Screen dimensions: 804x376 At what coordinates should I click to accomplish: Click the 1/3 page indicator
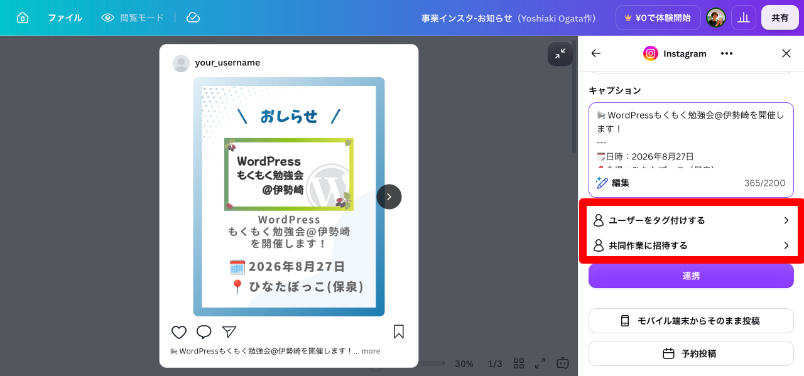click(x=495, y=363)
